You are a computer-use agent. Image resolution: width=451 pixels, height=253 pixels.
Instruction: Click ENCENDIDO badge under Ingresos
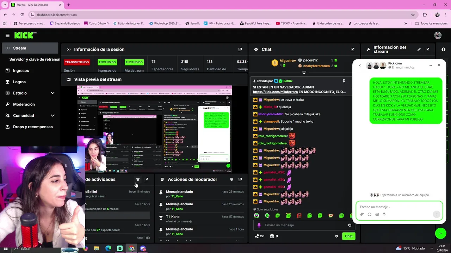(107, 62)
